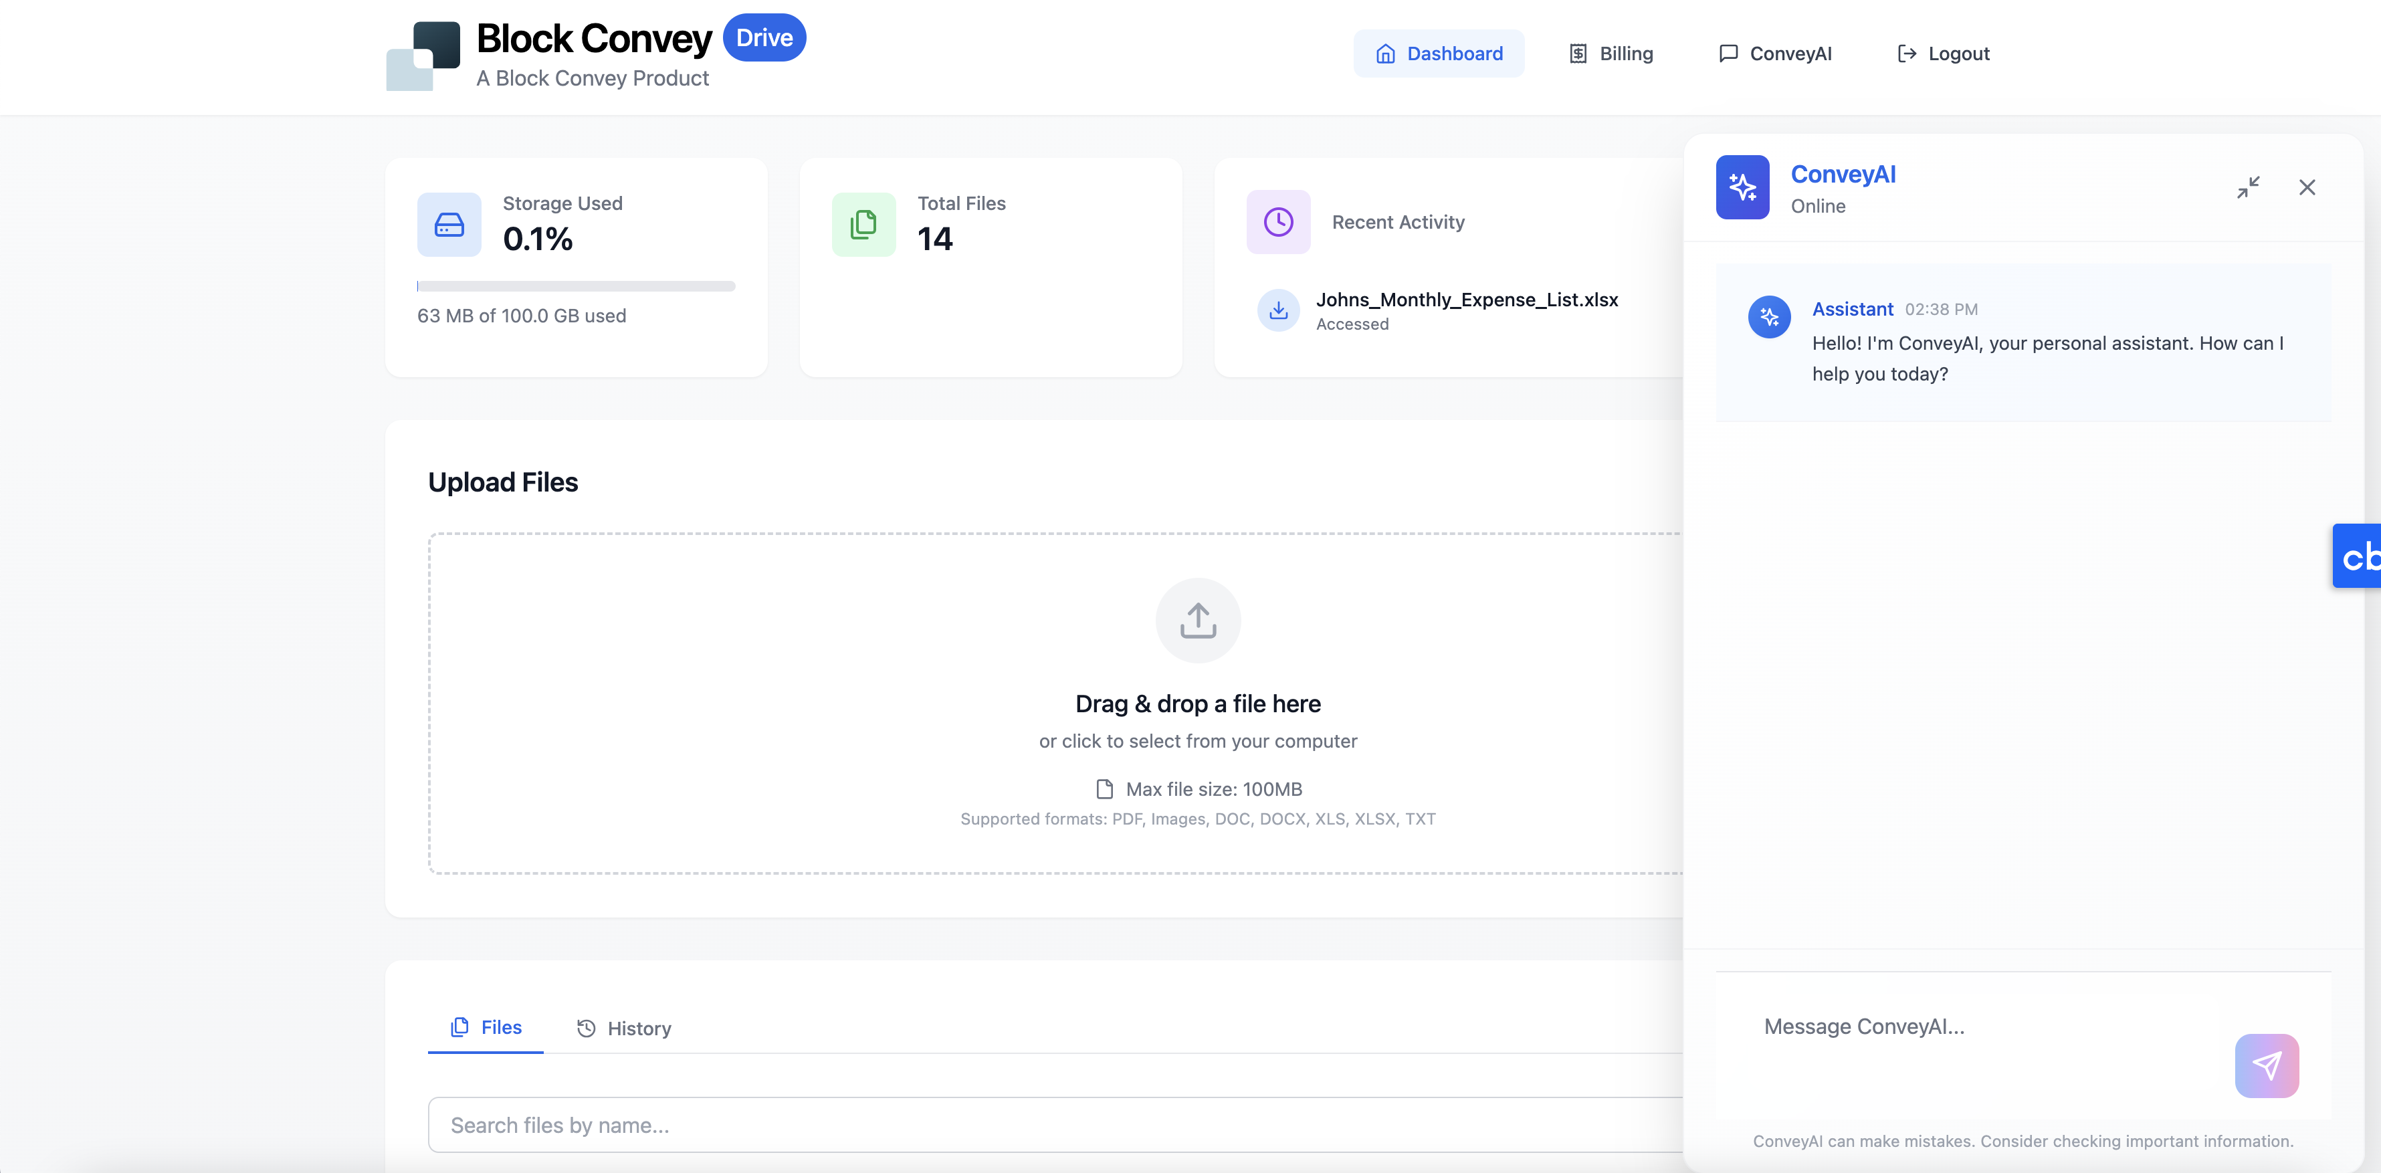The height and width of the screenshot is (1173, 2381).
Task: Switch to the History tab
Action: coord(624,1029)
